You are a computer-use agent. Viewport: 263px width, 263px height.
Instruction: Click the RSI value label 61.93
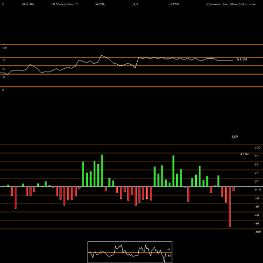241,59
